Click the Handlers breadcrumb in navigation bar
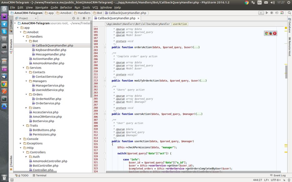292x182 pixels. tap(82, 13)
